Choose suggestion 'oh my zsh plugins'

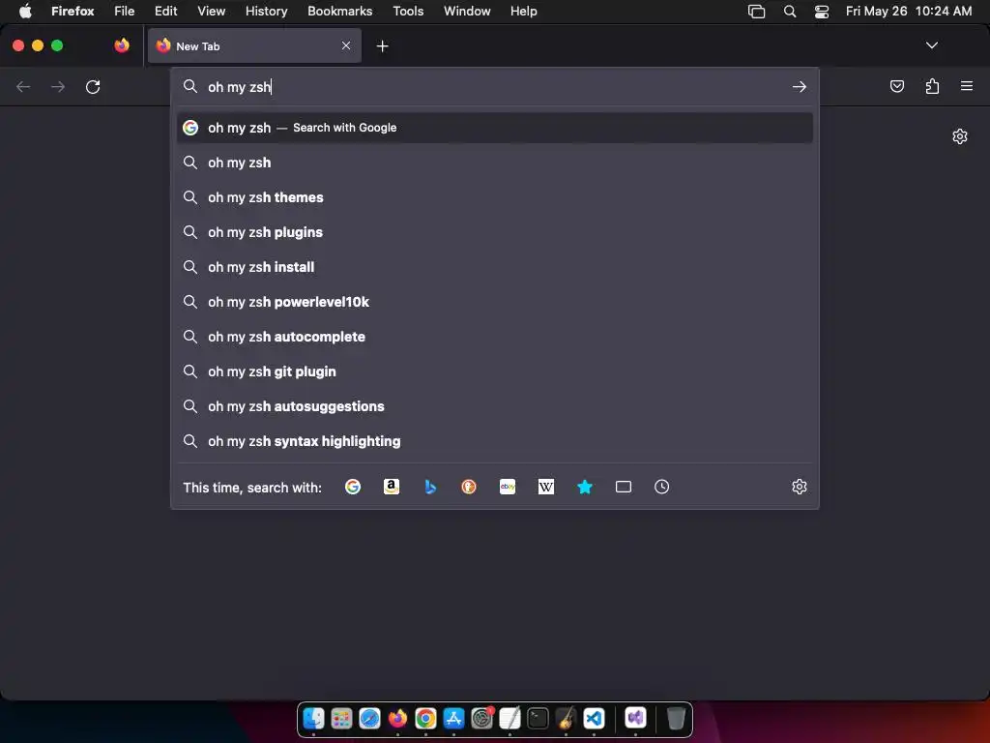494,232
